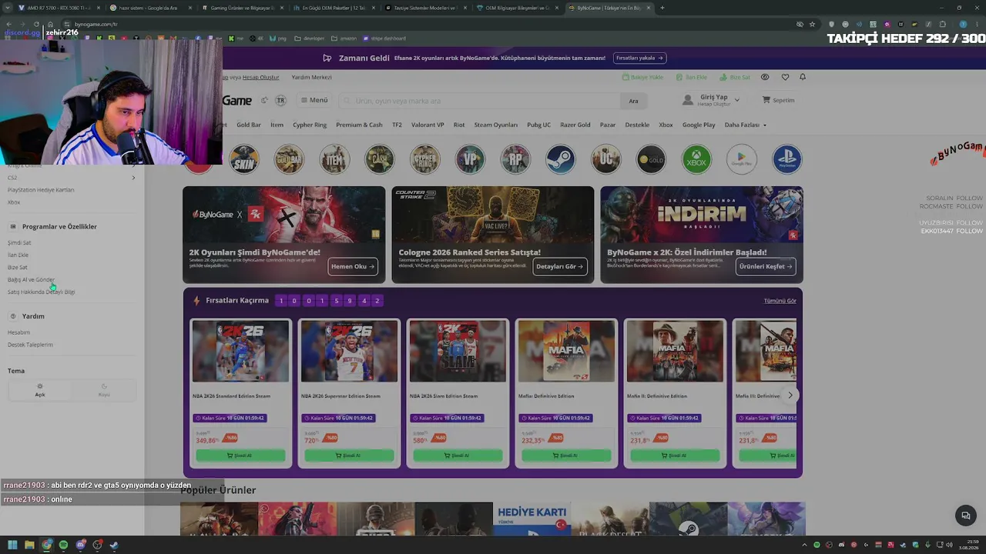Viewport: 986px width, 554px height.
Task: Open the SKIN category circle icon
Action: (x=244, y=159)
